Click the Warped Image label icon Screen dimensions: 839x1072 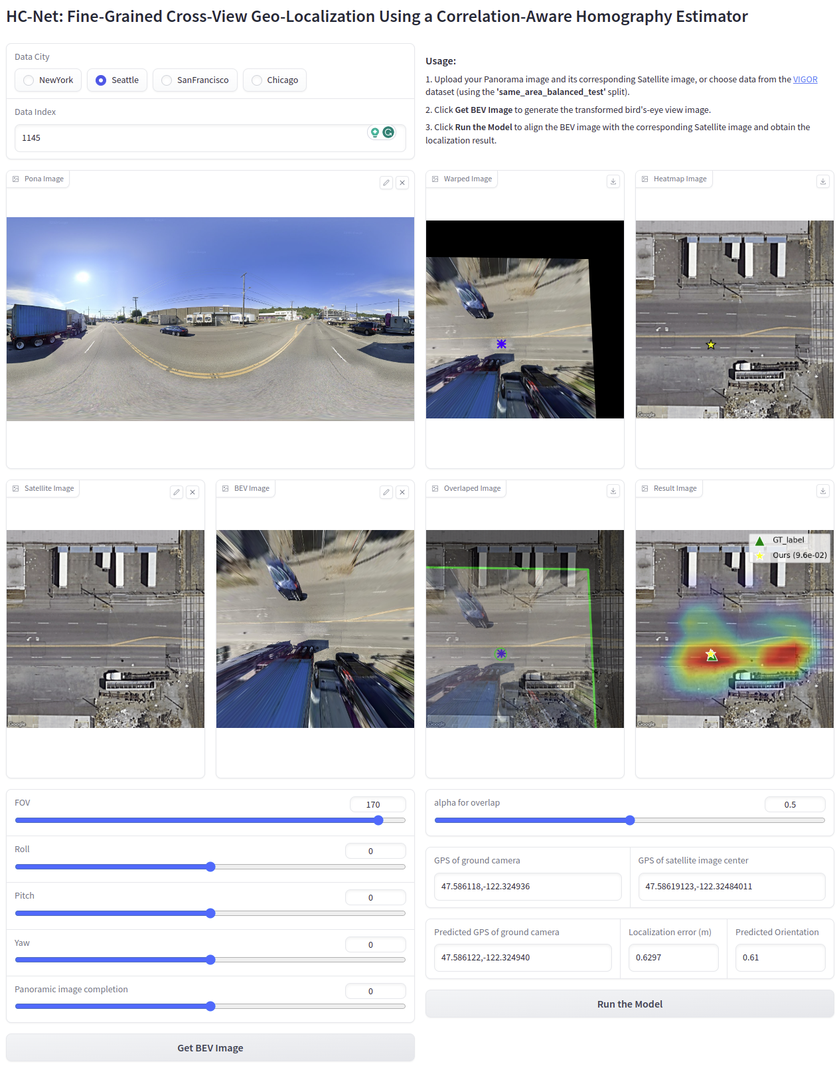click(435, 179)
